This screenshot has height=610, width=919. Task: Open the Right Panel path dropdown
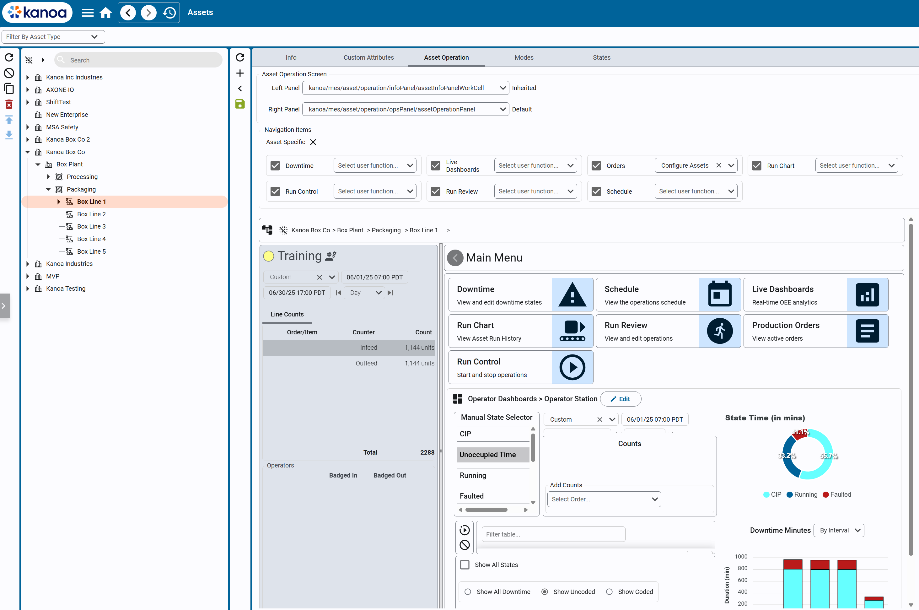[x=405, y=109]
